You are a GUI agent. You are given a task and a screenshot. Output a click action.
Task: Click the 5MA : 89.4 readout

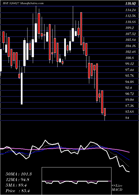(x=16, y=185)
